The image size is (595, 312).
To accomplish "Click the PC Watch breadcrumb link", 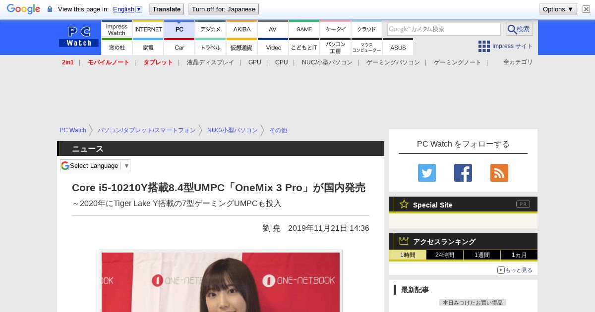I will [73, 130].
